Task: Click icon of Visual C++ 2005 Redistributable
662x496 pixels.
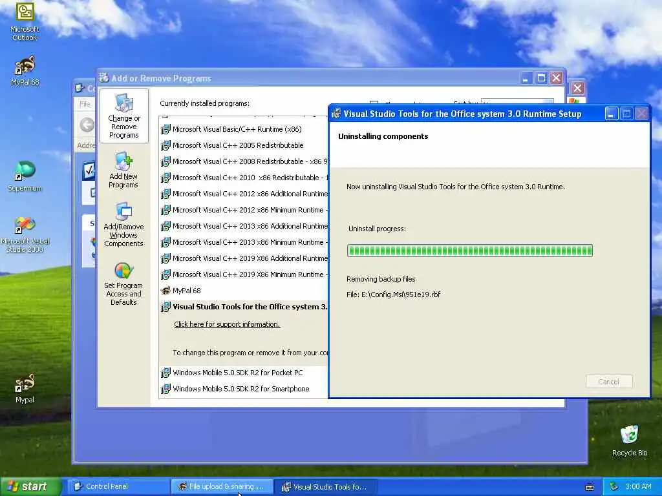Action: point(165,145)
